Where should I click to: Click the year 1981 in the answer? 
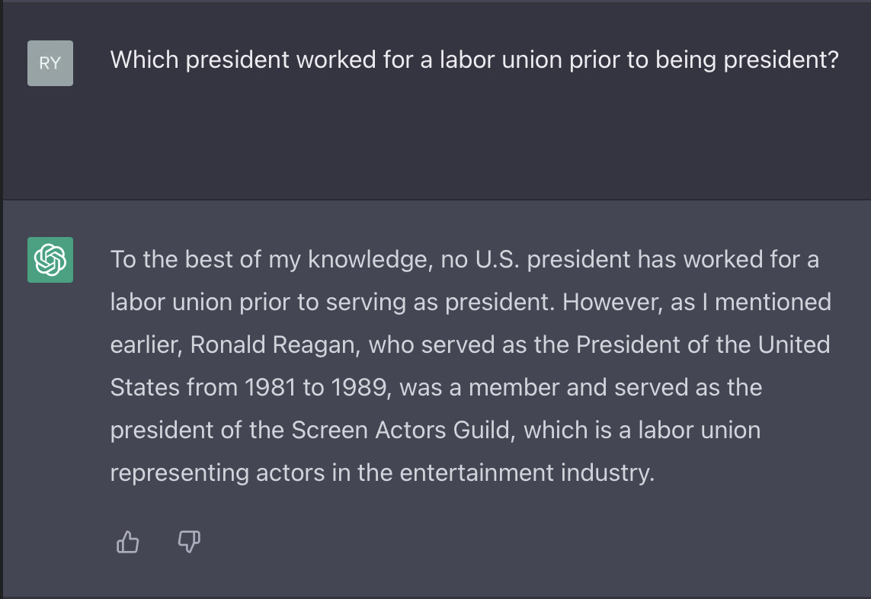(270, 387)
